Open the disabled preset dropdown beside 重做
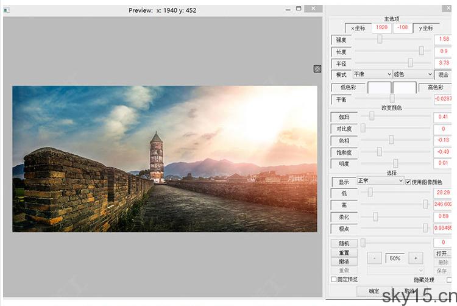 [x=395, y=271]
